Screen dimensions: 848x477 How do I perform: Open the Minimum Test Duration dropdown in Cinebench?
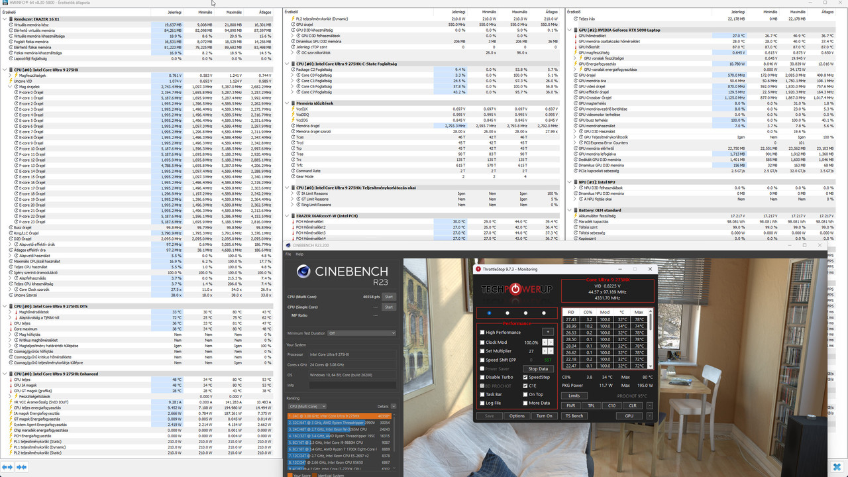pyautogui.click(x=362, y=333)
